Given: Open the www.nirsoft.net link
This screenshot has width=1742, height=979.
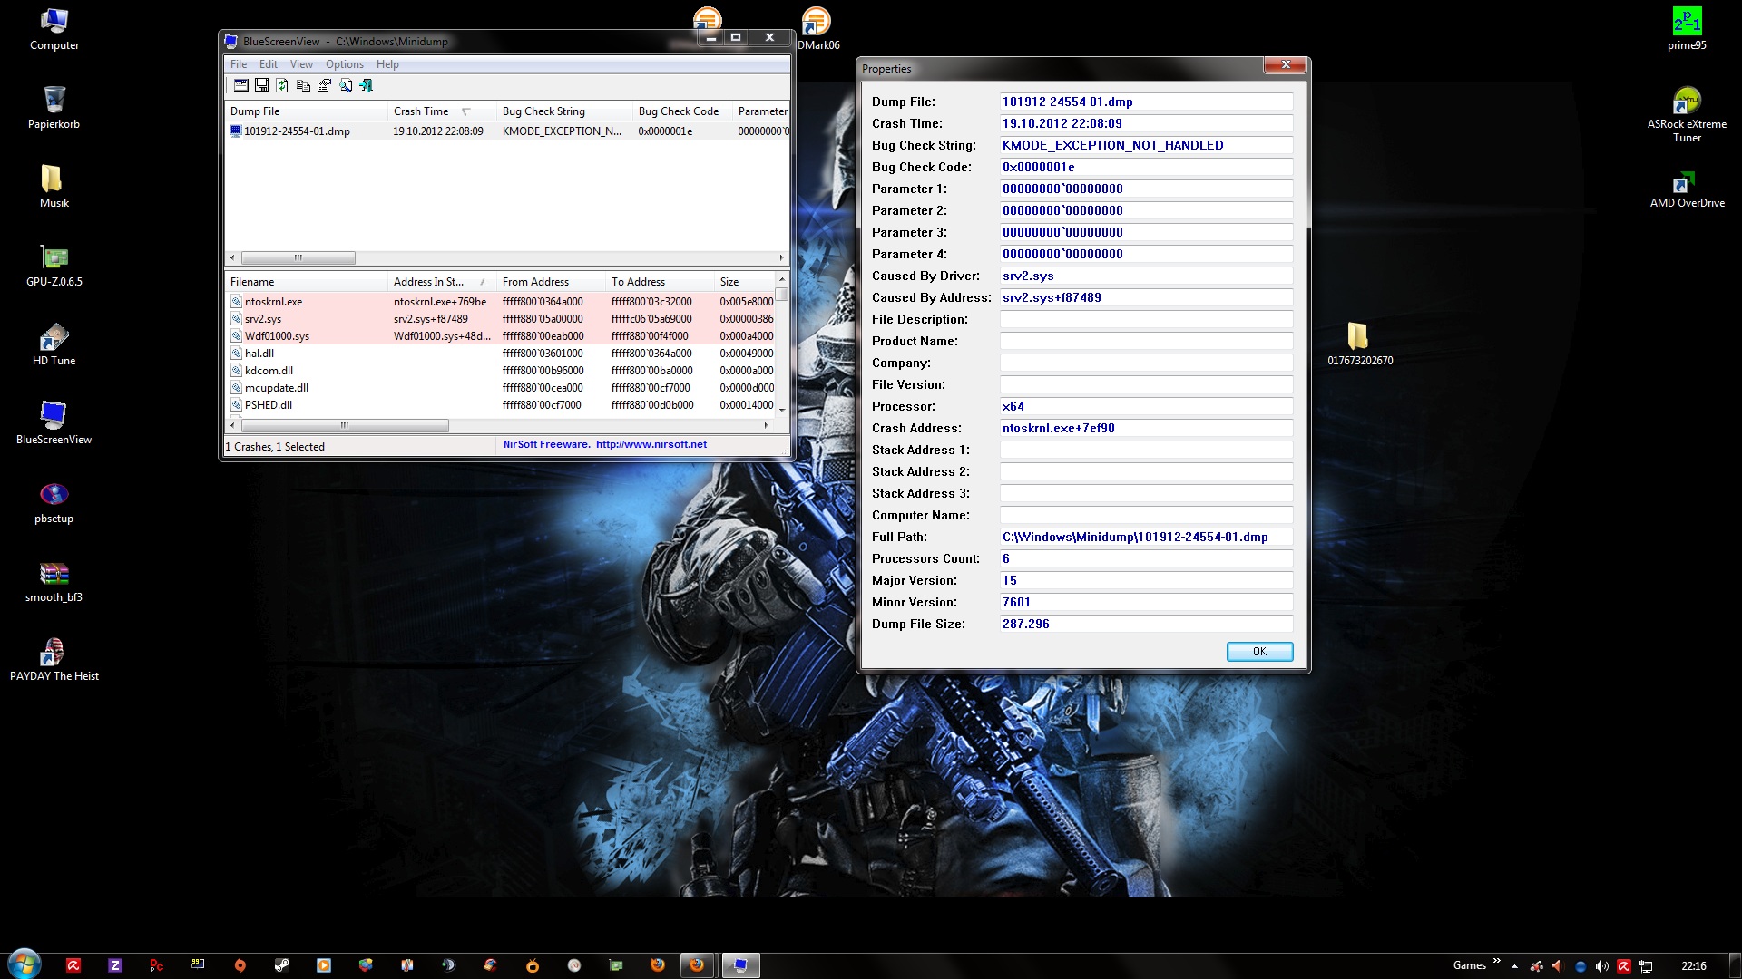Looking at the screenshot, I should coord(651,444).
